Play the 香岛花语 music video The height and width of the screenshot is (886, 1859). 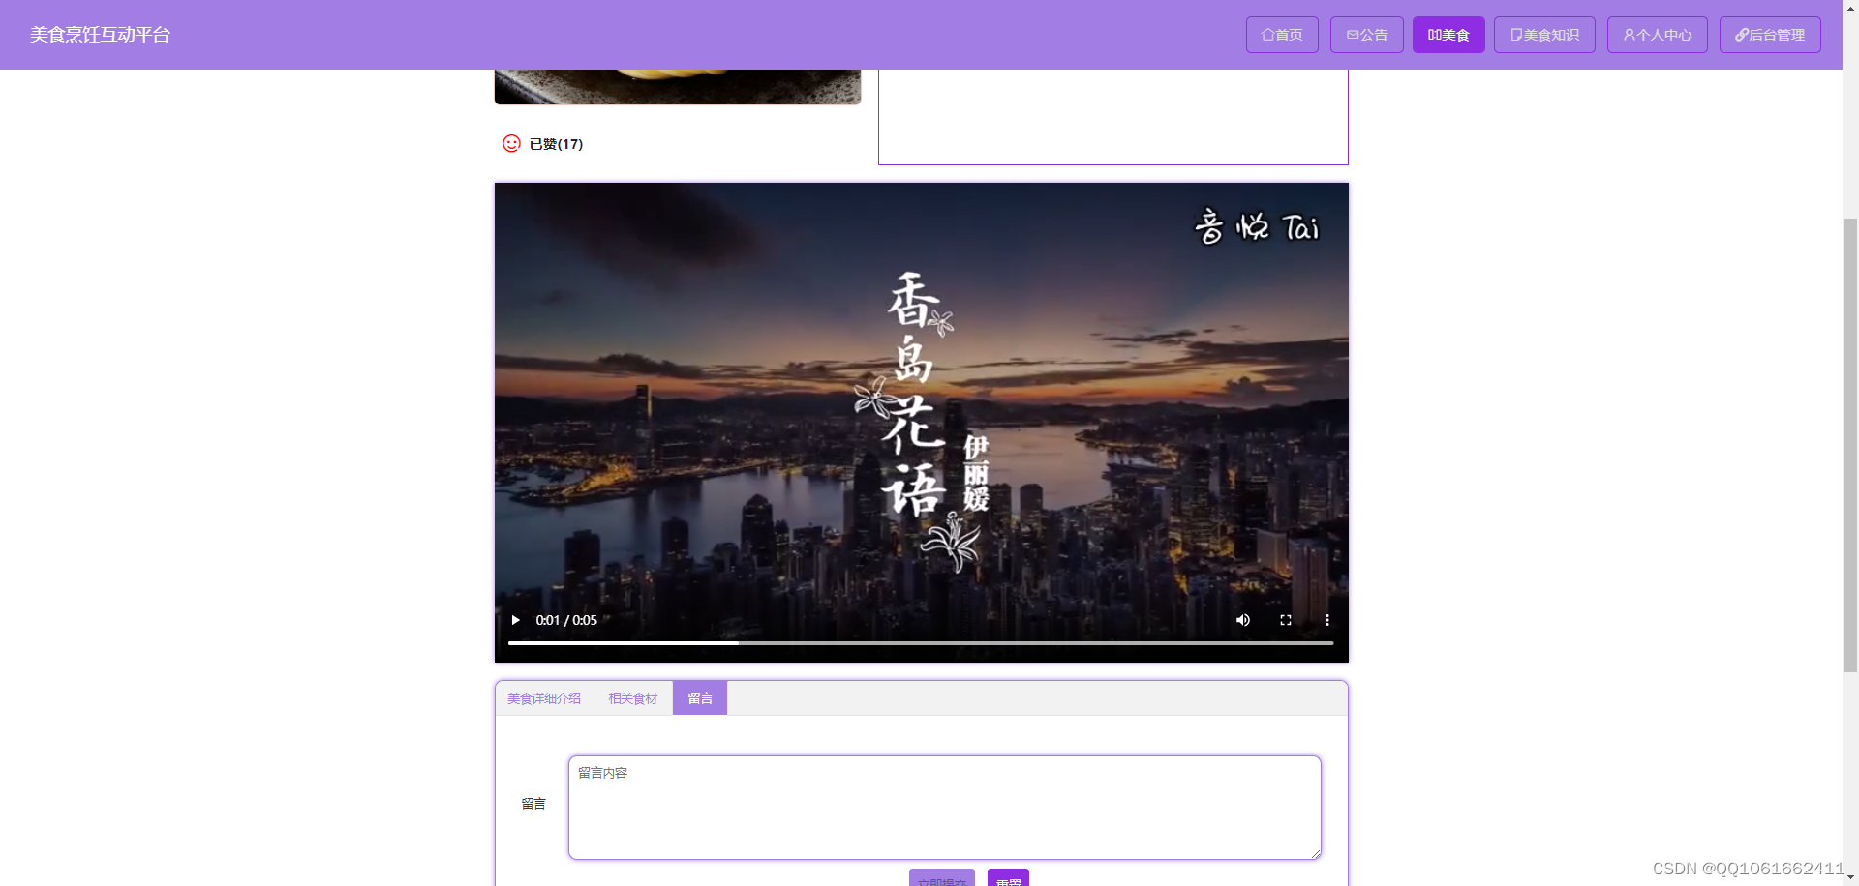click(515, 620)
